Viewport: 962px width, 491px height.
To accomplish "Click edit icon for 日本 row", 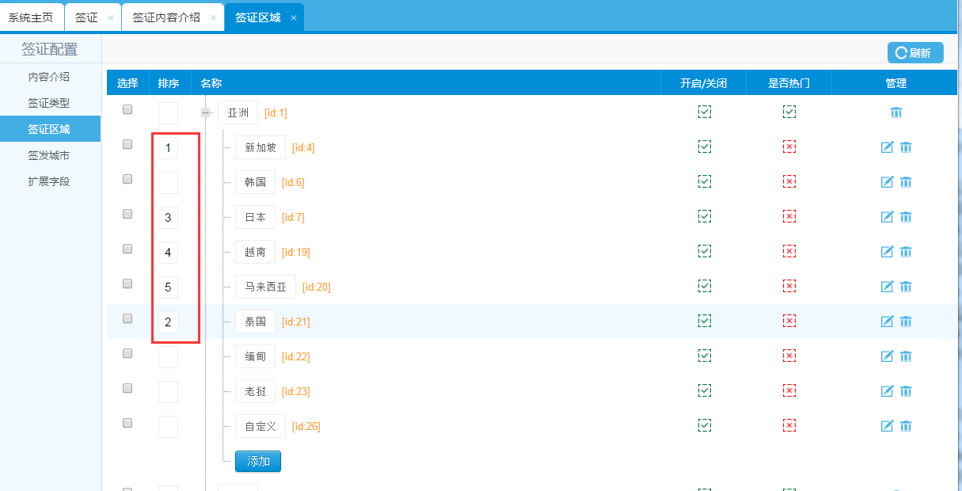I will click(x=888, y=217).
